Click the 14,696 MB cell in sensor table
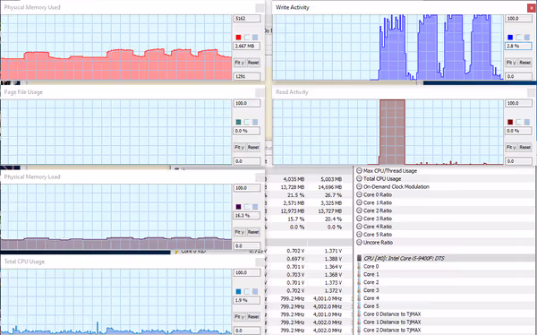The image size is (537, 335). point(330,187)
